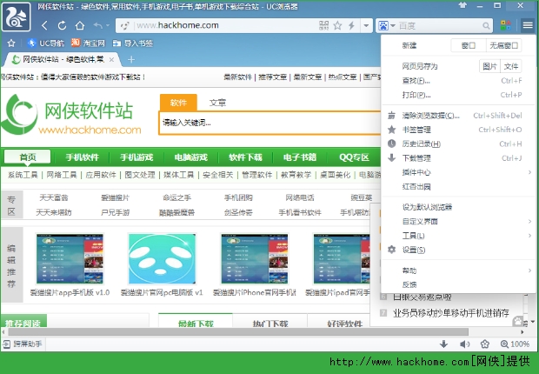Viewport: 539px width, 374px height.
Task: Open QQ专区 navigation item
Action: [x=354, y=157]
